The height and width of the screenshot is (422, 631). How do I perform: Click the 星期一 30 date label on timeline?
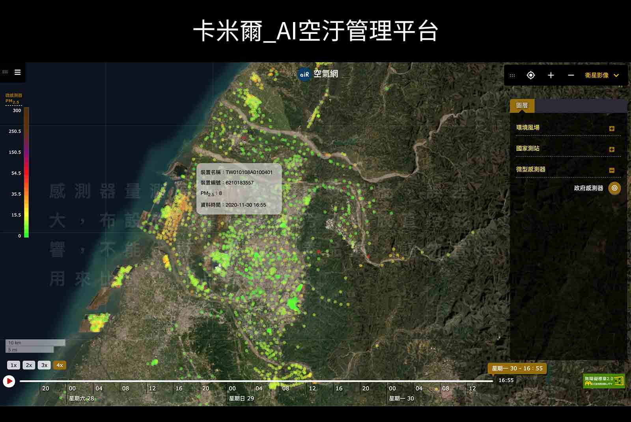(x=401, y=398)
